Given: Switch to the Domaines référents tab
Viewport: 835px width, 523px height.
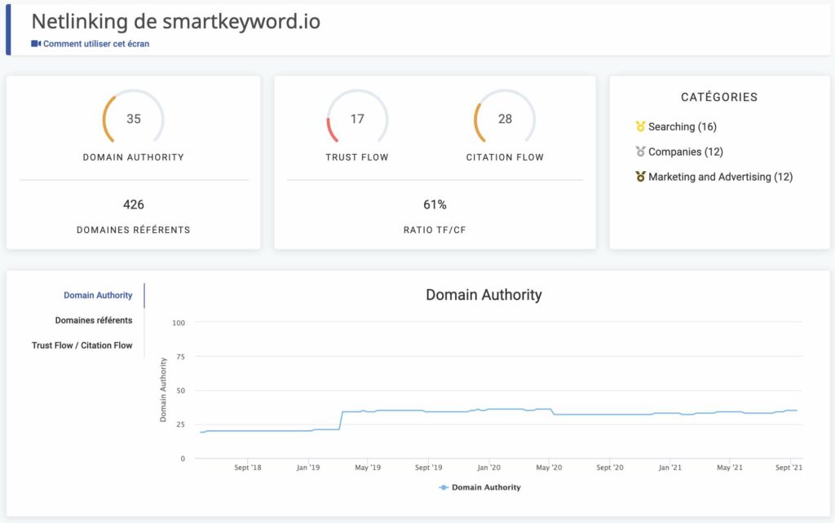Looking at the screenshot, I should (x=94, y=320).
